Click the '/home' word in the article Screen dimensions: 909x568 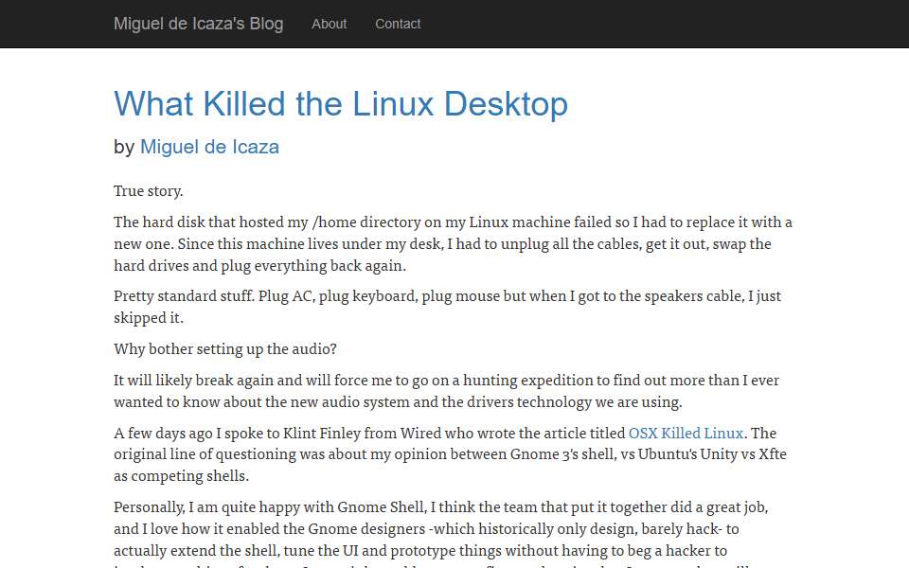coord(334,222)
